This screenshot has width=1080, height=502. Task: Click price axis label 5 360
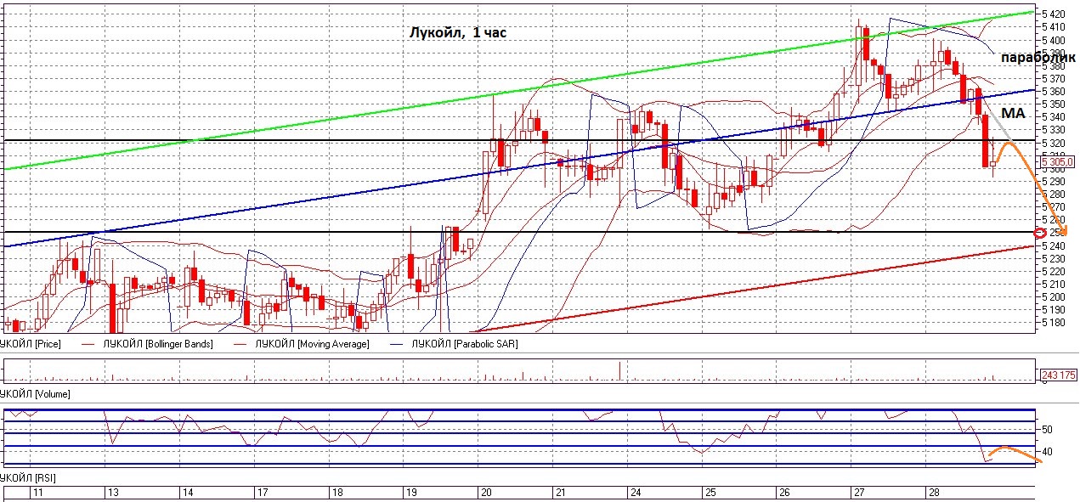pos(1054,91)
